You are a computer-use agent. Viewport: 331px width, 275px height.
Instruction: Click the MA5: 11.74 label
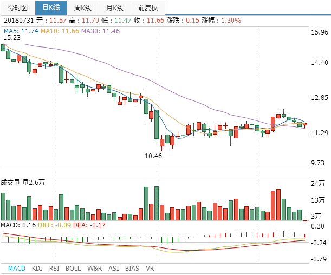tap(21, 31)
